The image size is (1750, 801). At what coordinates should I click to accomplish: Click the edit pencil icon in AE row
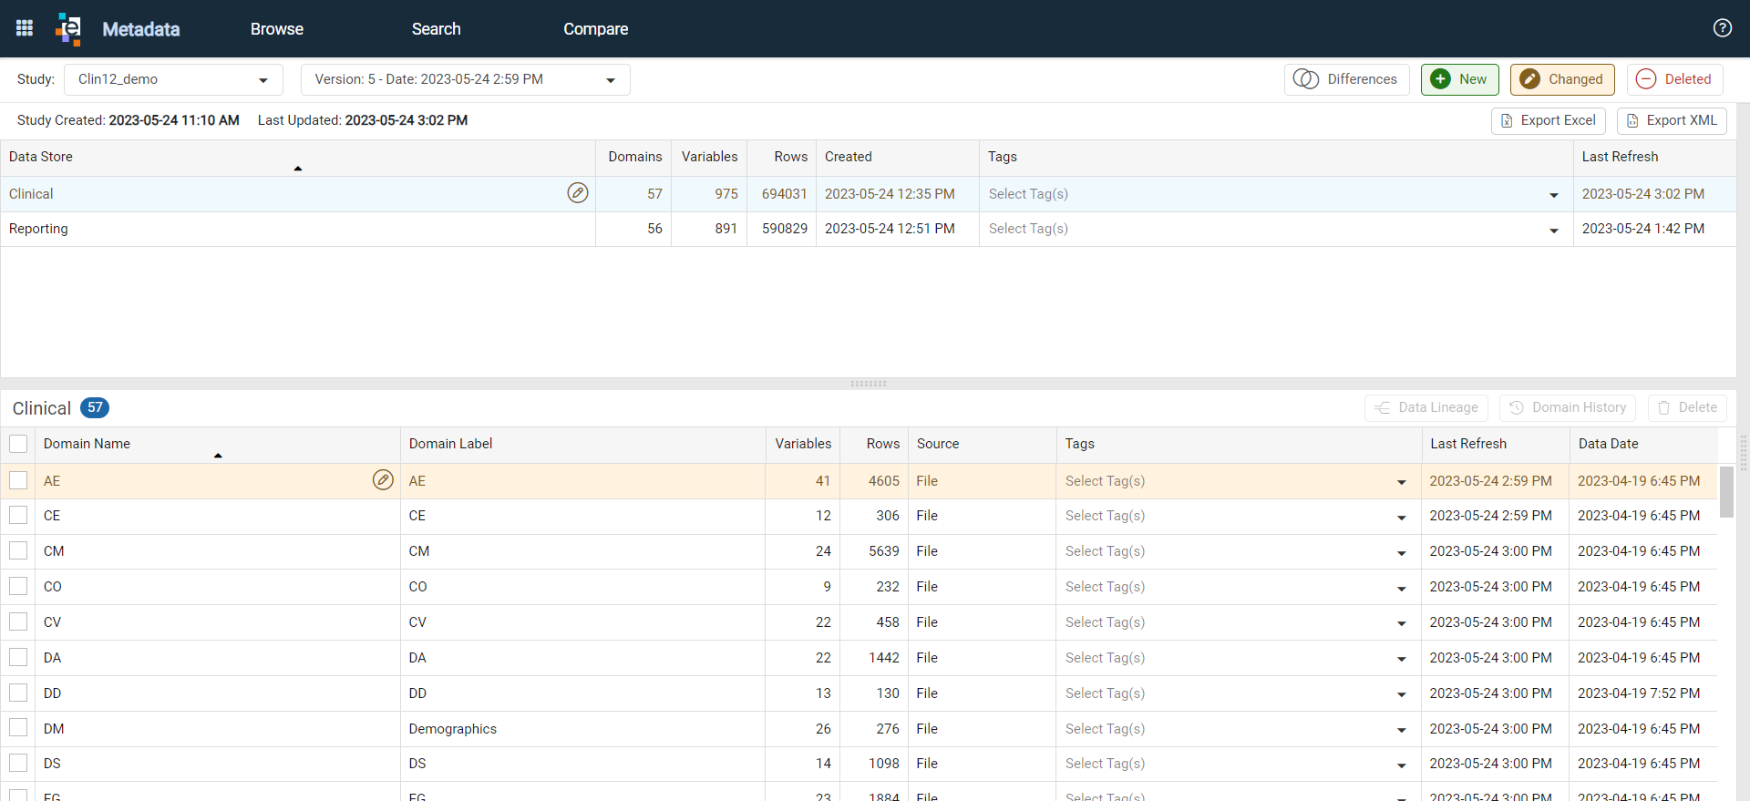[383, 480]
